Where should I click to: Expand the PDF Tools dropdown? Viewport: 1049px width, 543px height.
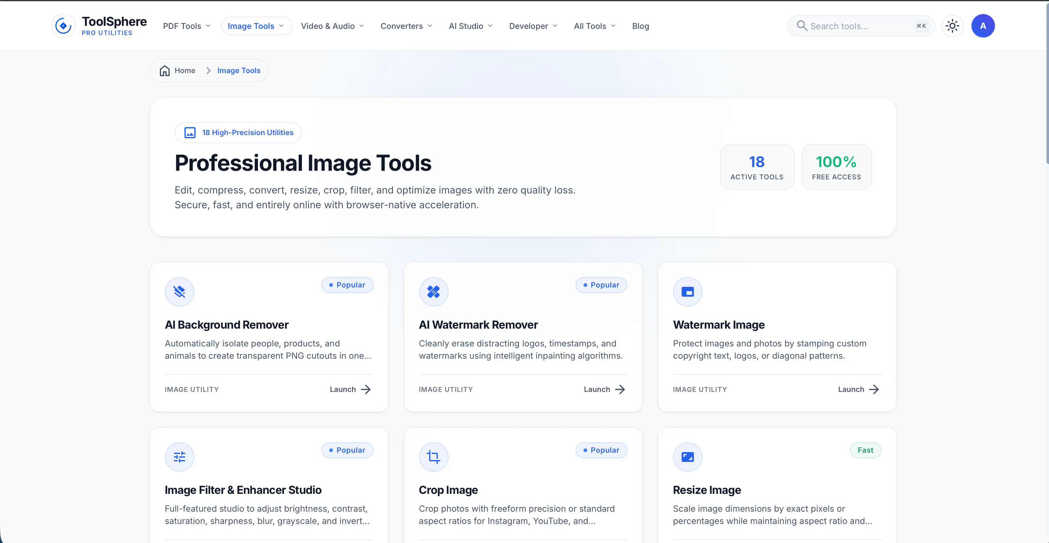pyautogui.click(x=187, y=26)
